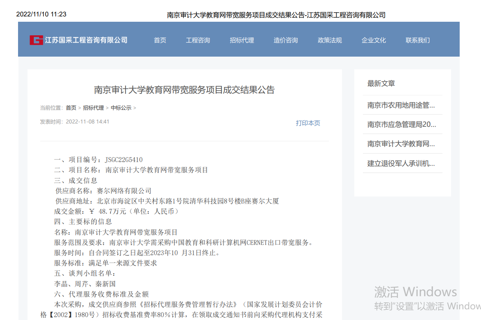Image resolution: width=481 pixels, height=320 pixels.
Task: Click the 四、主要标的信息 heading line
Action: [x=83, y=222]
